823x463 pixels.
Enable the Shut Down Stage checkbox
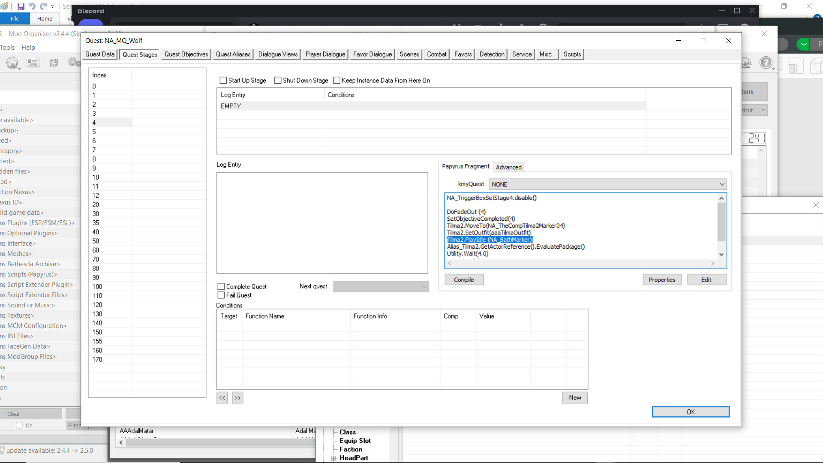(278, 80)
